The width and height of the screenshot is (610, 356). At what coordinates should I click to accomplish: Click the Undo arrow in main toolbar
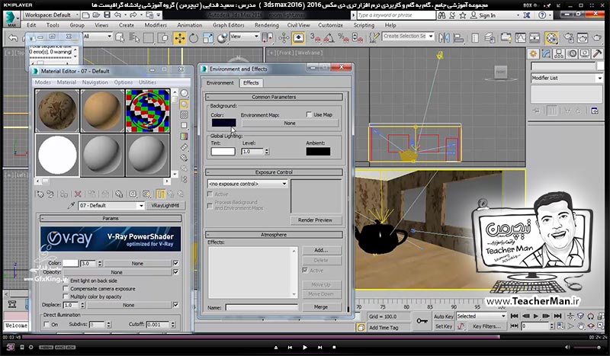[x=13, y=38]
